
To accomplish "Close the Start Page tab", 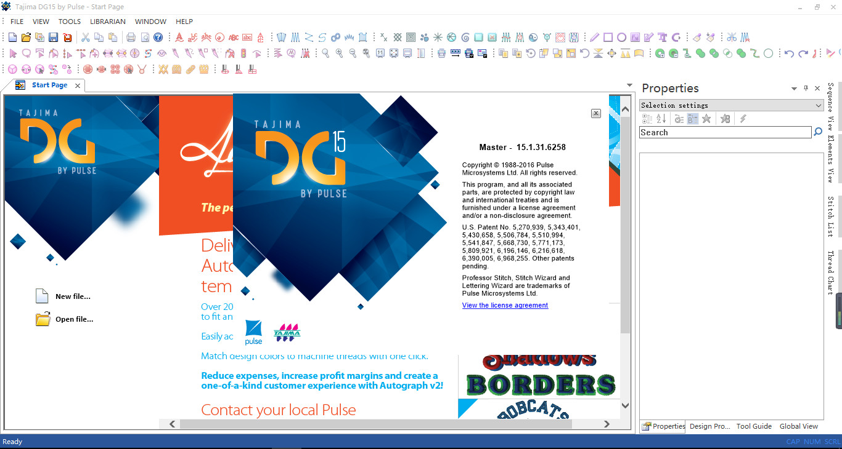I will [x=78, y=85].
